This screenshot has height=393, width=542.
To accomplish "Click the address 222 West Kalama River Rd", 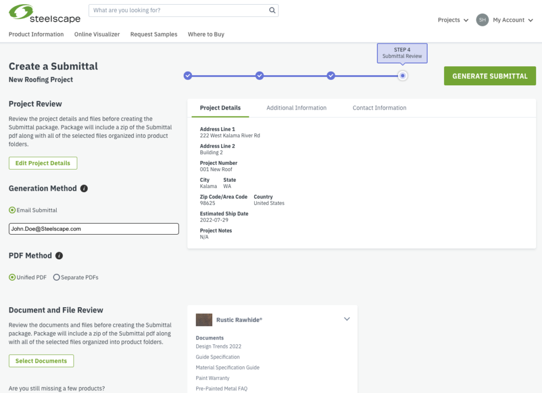I will (230, 136).
